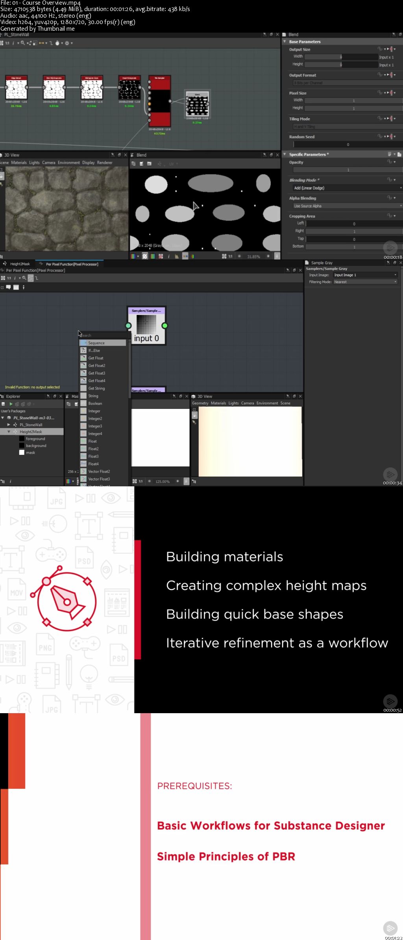Viewport: 403px width, 940px height.
Task: Click the green input connector of Sample Gray node
Action: tap(128, 326)
